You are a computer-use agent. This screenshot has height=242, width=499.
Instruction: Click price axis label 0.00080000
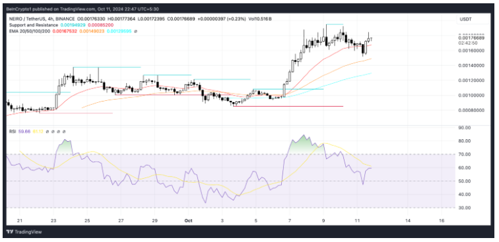[x=471, y=110]
